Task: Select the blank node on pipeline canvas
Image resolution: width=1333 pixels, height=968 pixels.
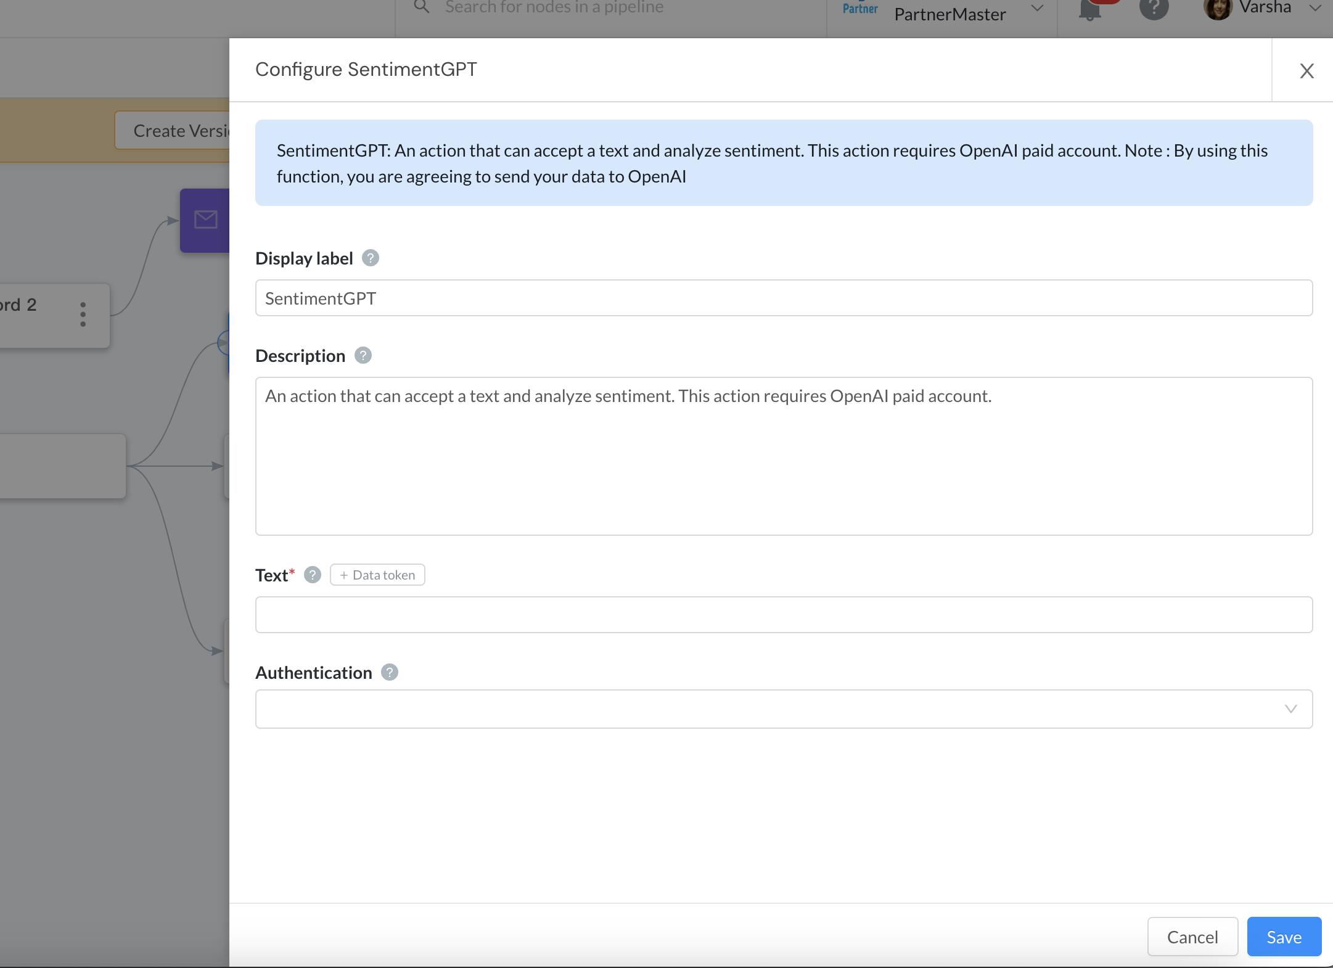Action: pos(63,466)
